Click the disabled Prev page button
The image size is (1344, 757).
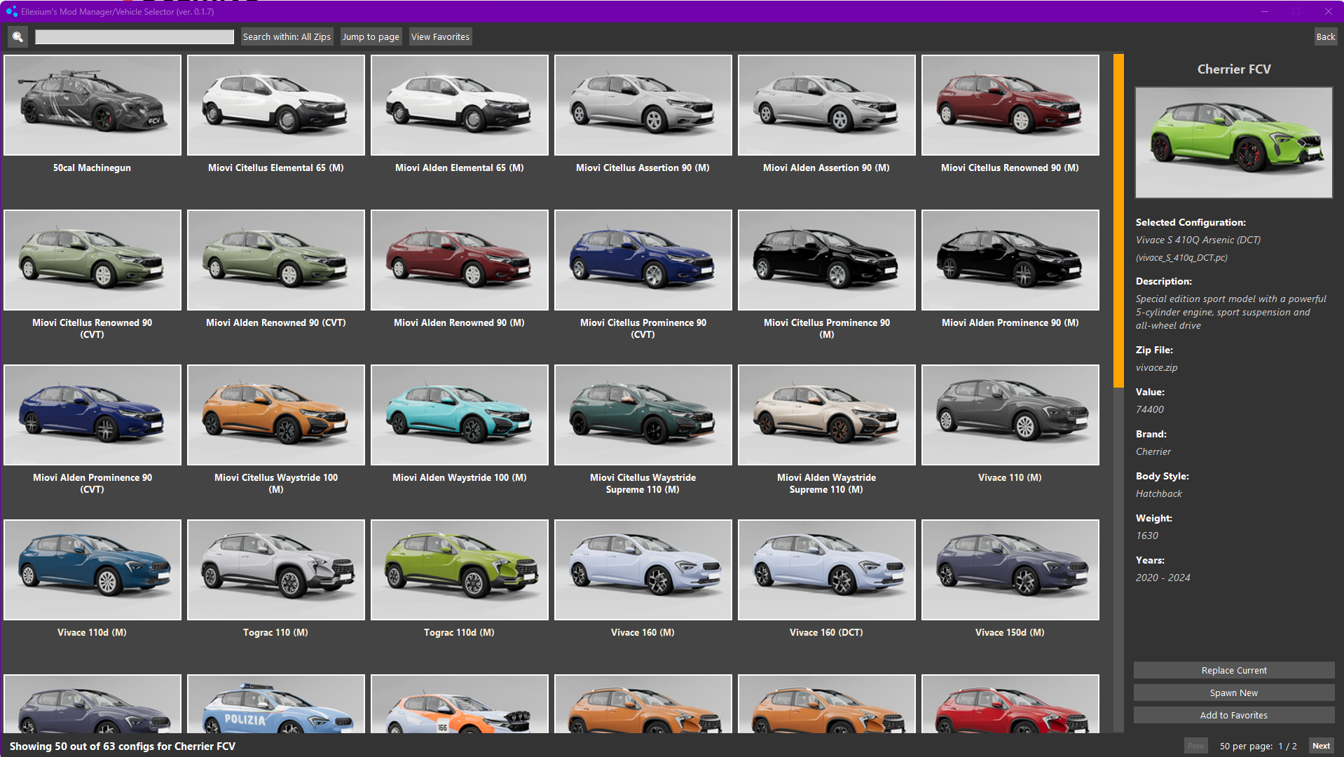coord(1195,746)
